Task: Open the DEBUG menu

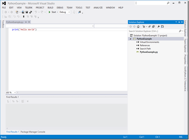Action: coord(60,8)
